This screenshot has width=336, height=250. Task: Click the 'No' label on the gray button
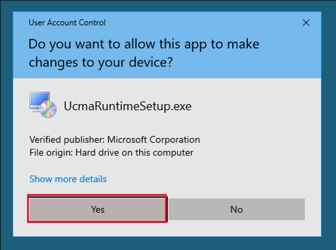coord(237,209)
